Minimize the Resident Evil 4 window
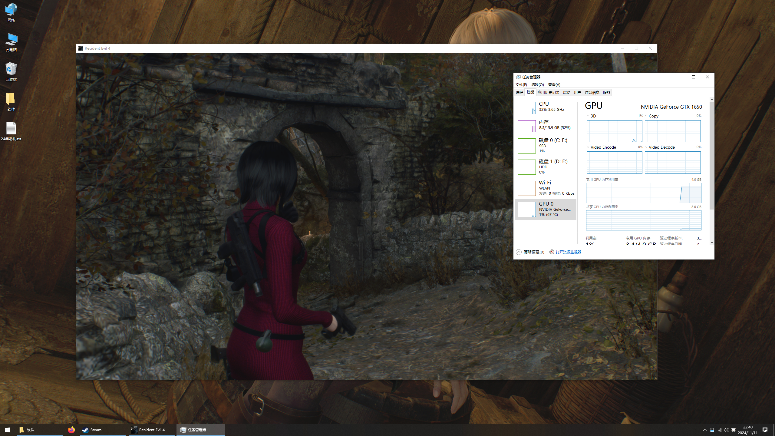 point(623,48)
